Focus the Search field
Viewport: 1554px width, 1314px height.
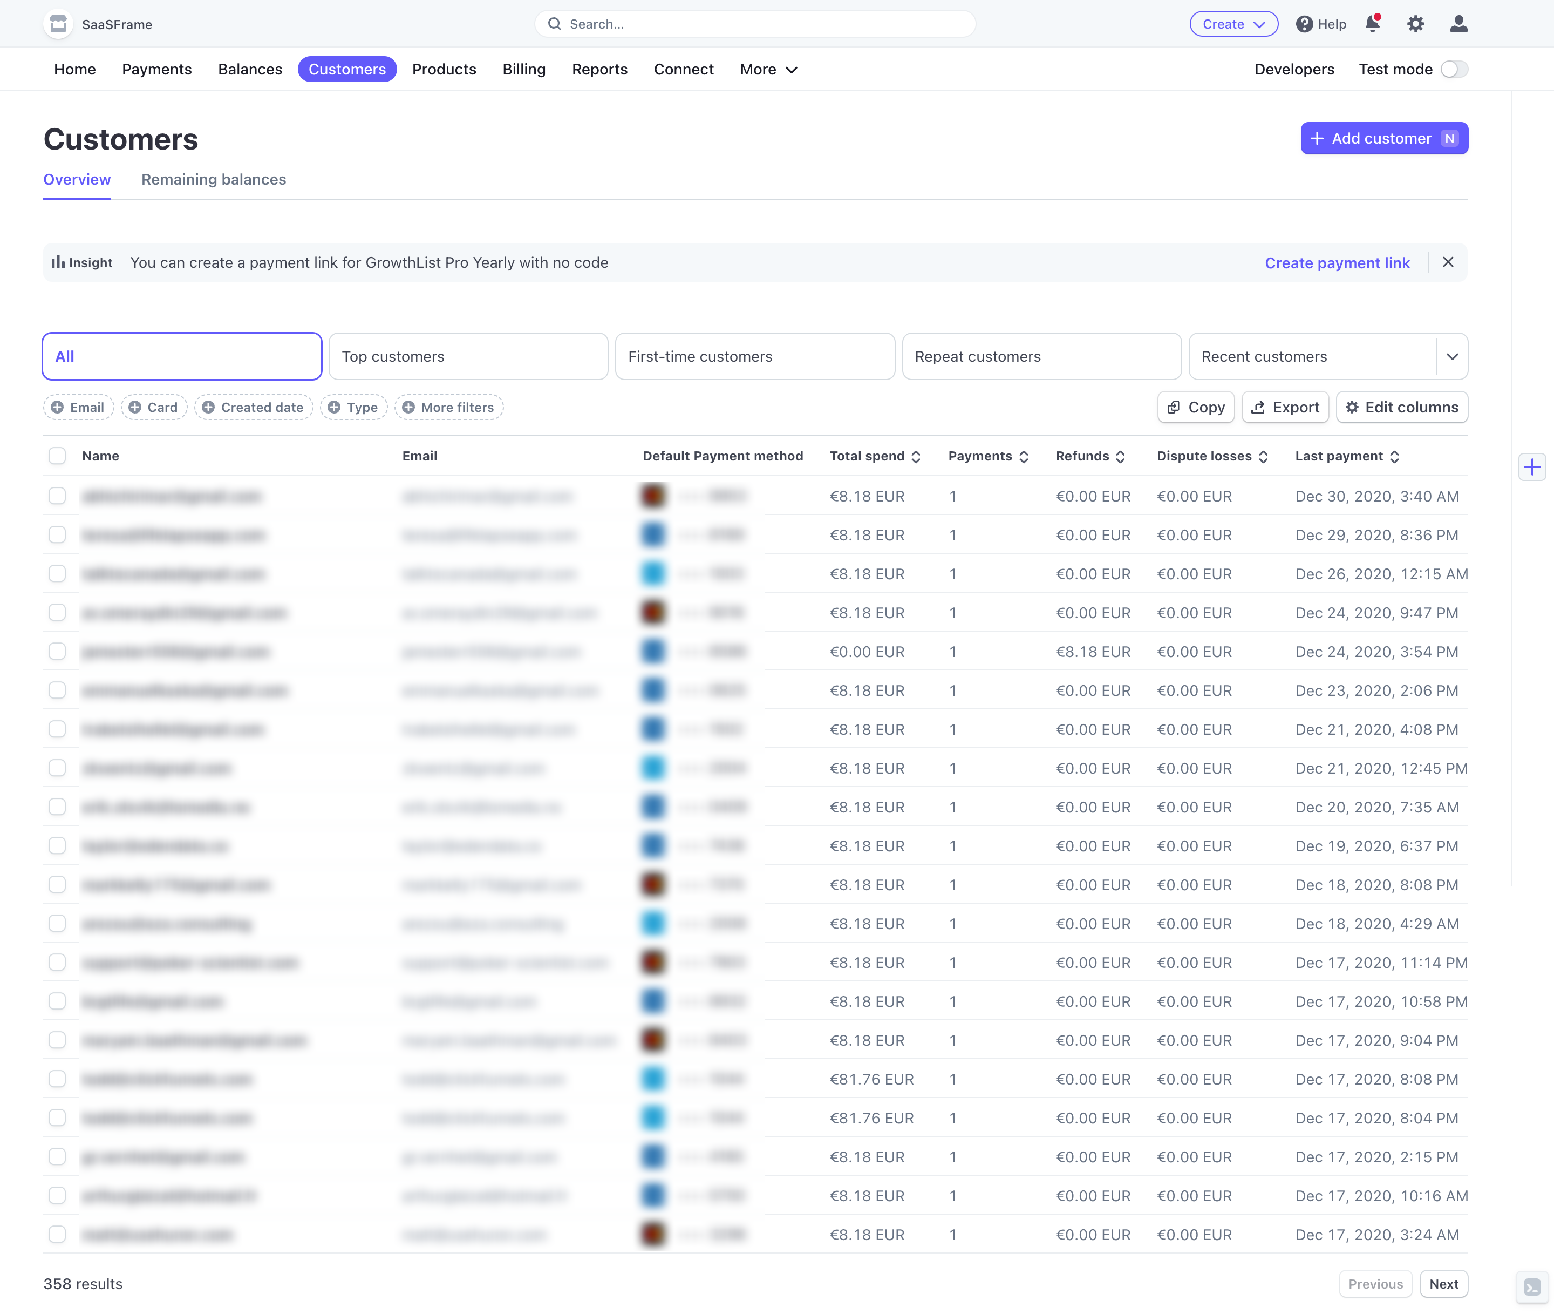755,24
